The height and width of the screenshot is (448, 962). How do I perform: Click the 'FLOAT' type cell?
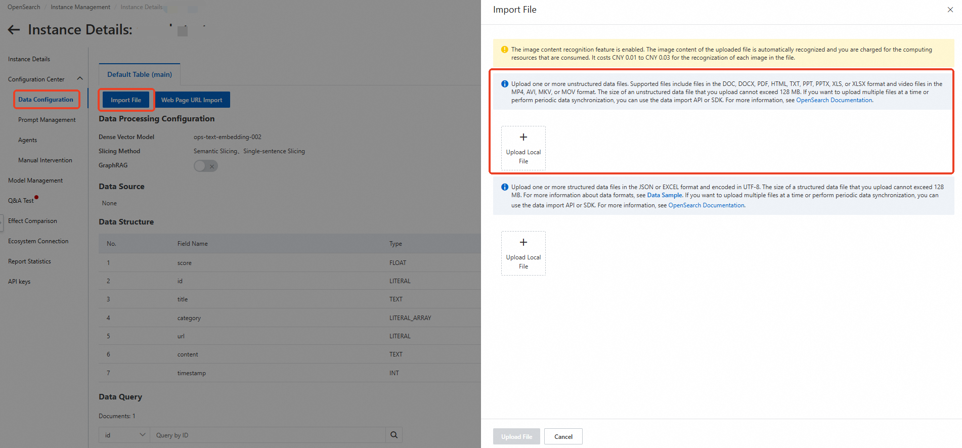coord(398,263)
